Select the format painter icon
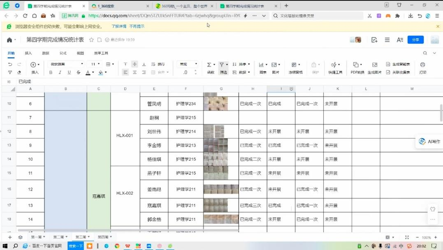 pos(10,72)
